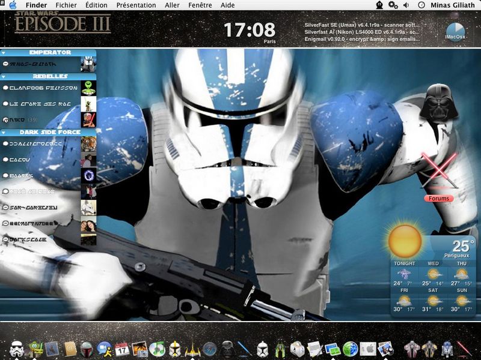Screen dimensions: 481x360
Task: Open the Stormtrooper helmet Finder icon in the dock
Action: (16, 349)
